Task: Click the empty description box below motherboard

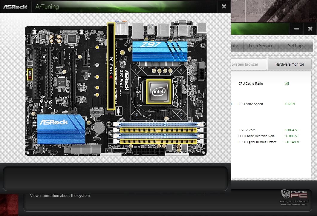Action: click(115, 179)
